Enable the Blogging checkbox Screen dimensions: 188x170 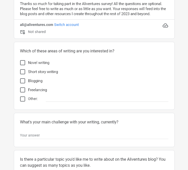tap(23, 81)
